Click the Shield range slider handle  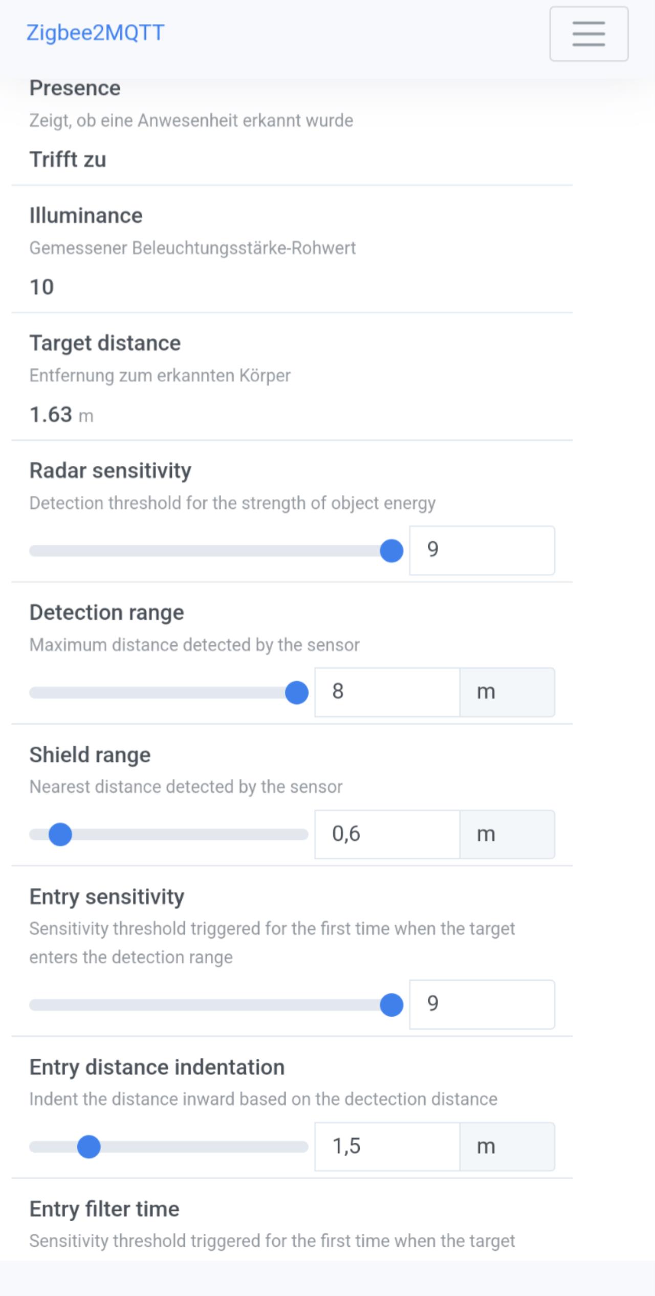click(x=60, y=835)
